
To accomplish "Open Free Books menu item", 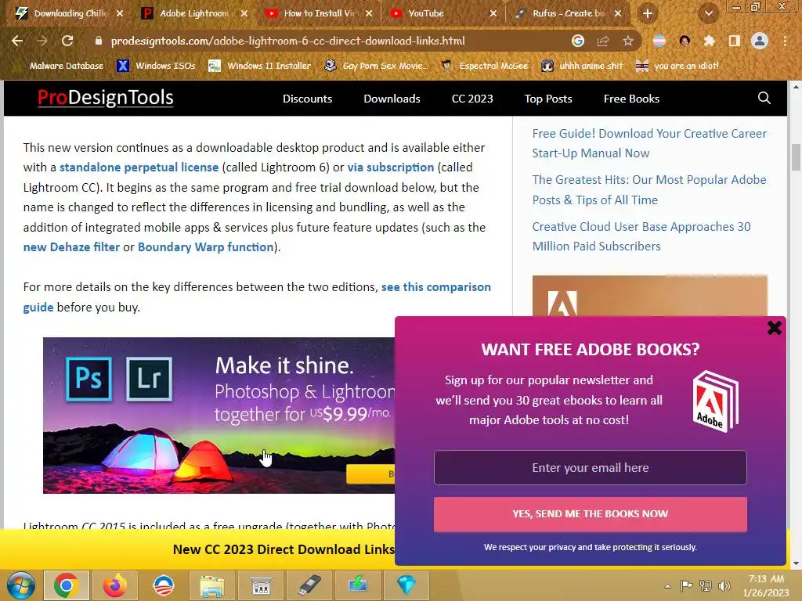I will 631,99.
